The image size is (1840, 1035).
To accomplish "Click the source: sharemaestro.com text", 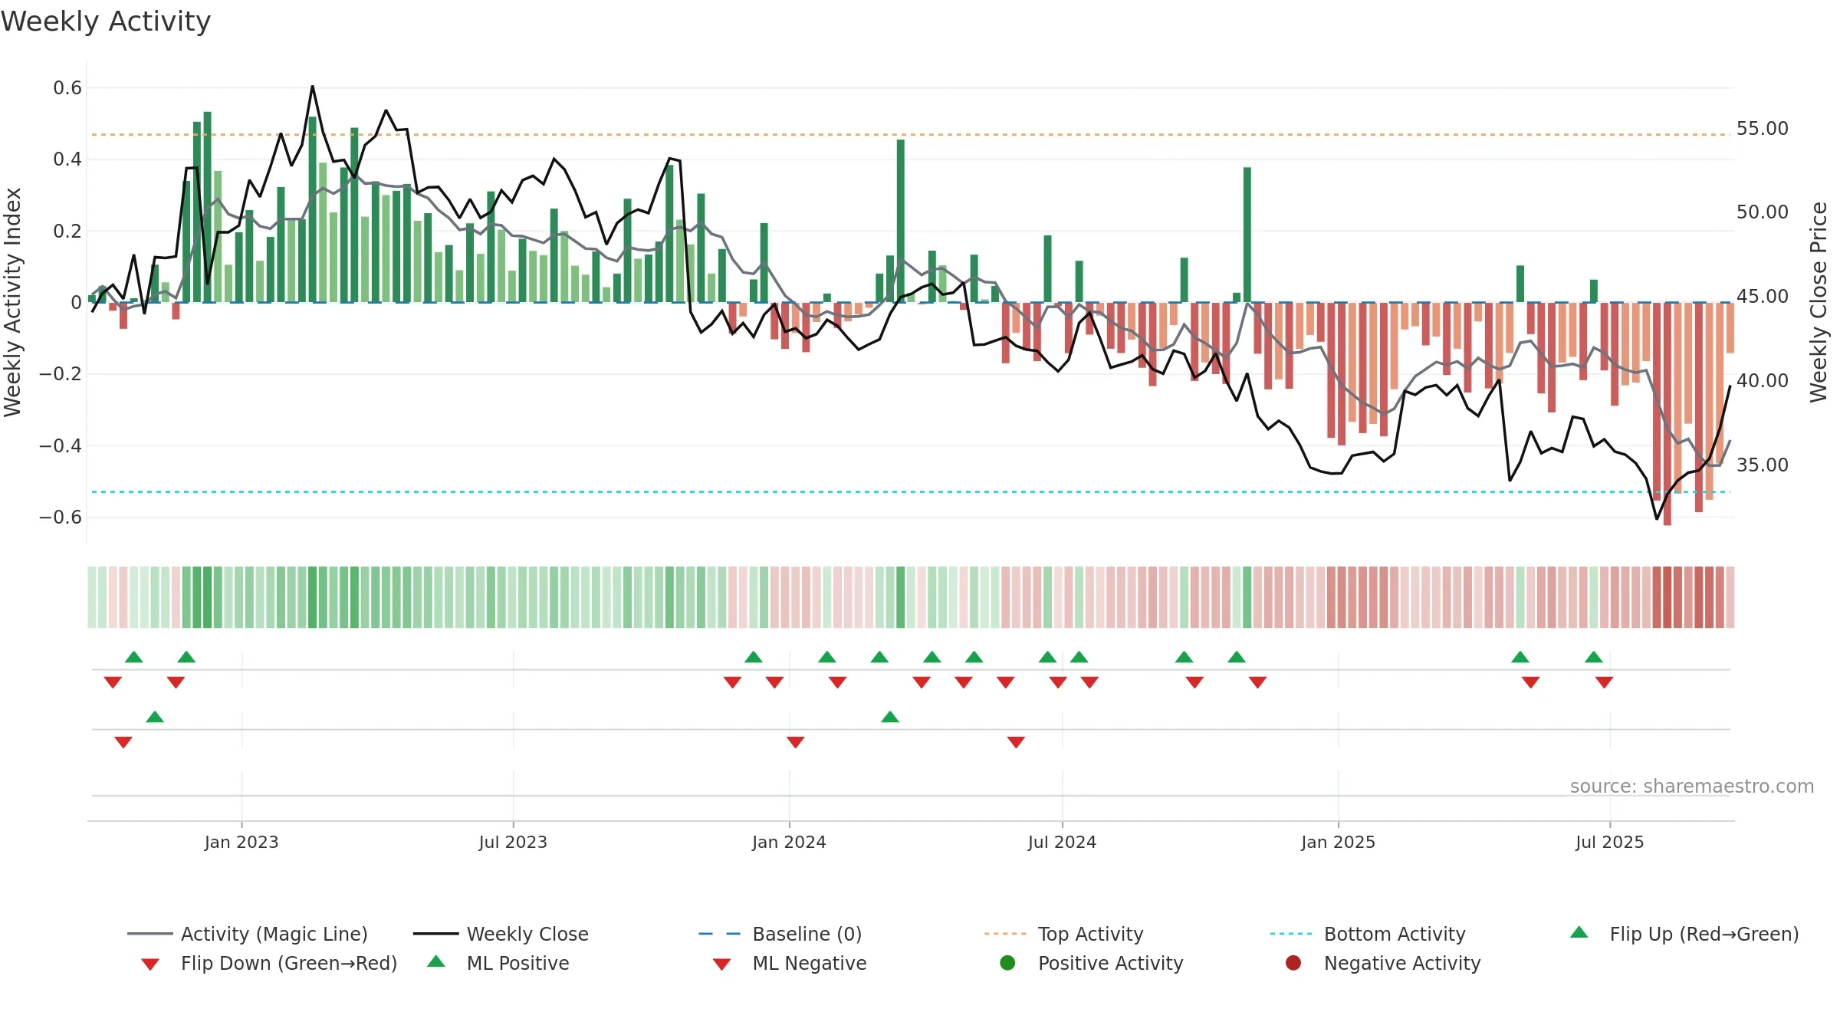I will point(1692,787).
